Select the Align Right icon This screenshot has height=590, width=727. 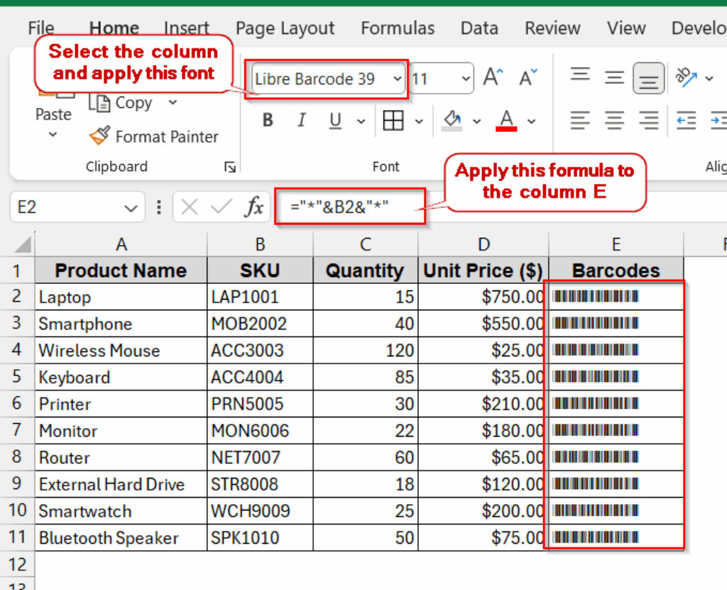coord(648,121)
